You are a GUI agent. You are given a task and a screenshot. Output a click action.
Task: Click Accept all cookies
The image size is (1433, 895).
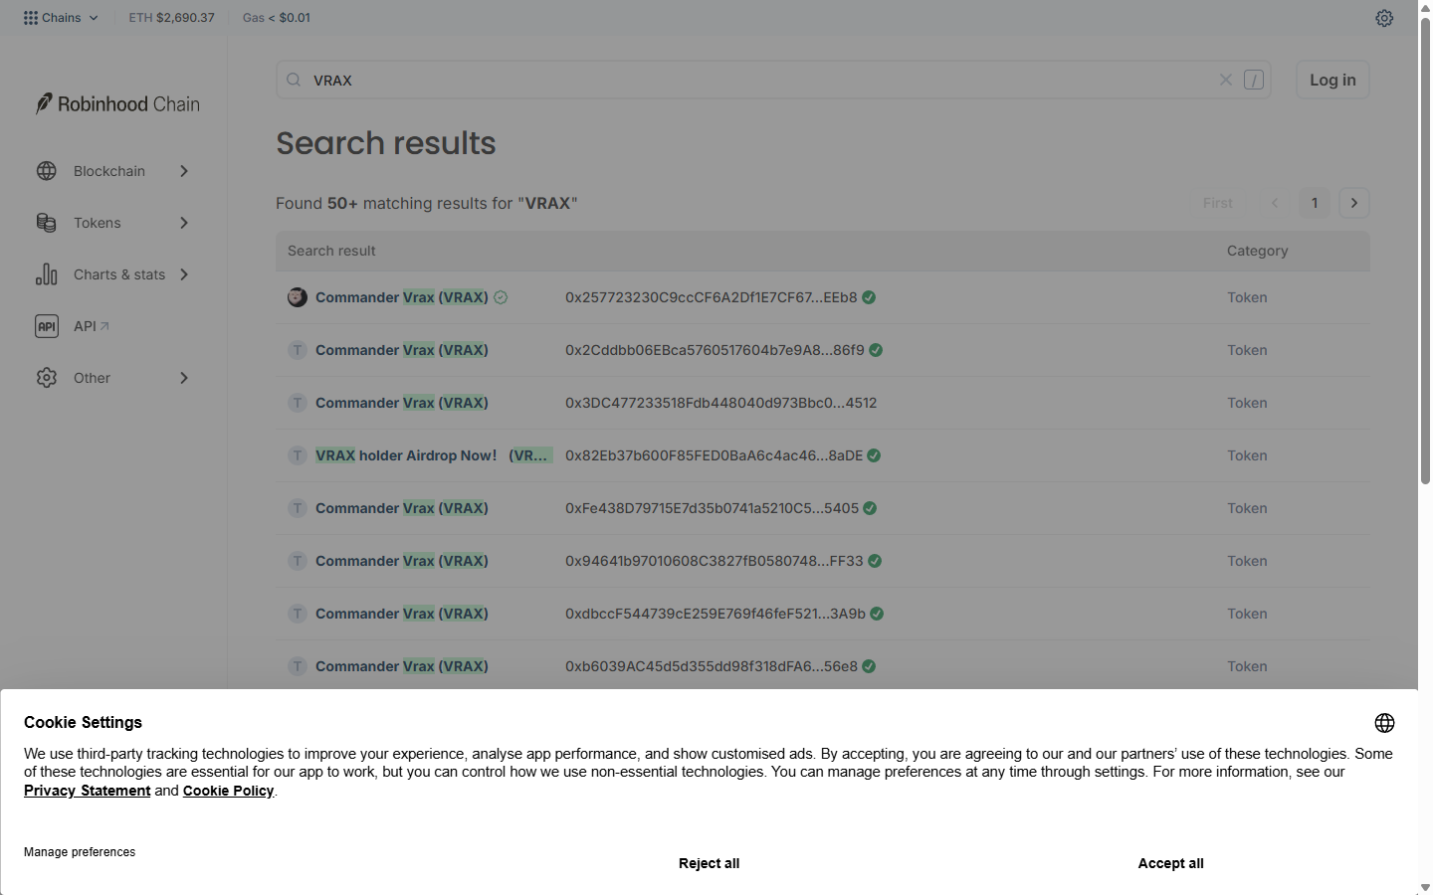click(1171, 863)
